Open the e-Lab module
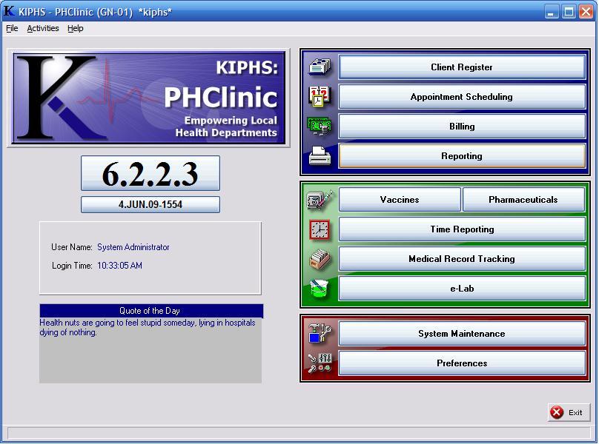Viewport: 599px width, 444px height. coord(461,289)
